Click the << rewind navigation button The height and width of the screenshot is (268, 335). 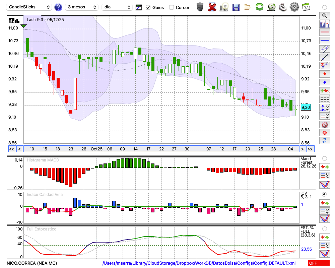[x=11, y=149]
